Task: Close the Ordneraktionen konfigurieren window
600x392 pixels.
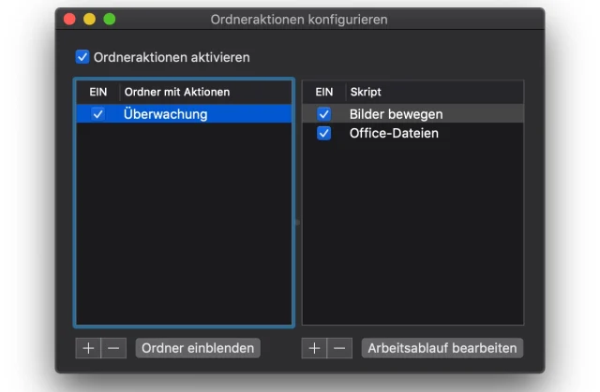Action: 69,19
